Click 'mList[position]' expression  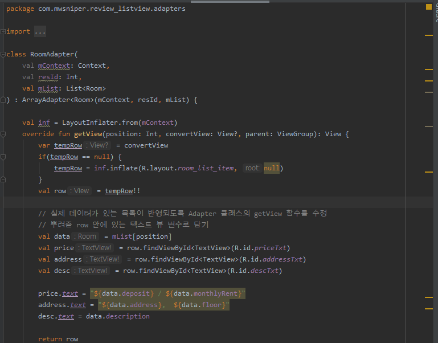click(142, 236)
